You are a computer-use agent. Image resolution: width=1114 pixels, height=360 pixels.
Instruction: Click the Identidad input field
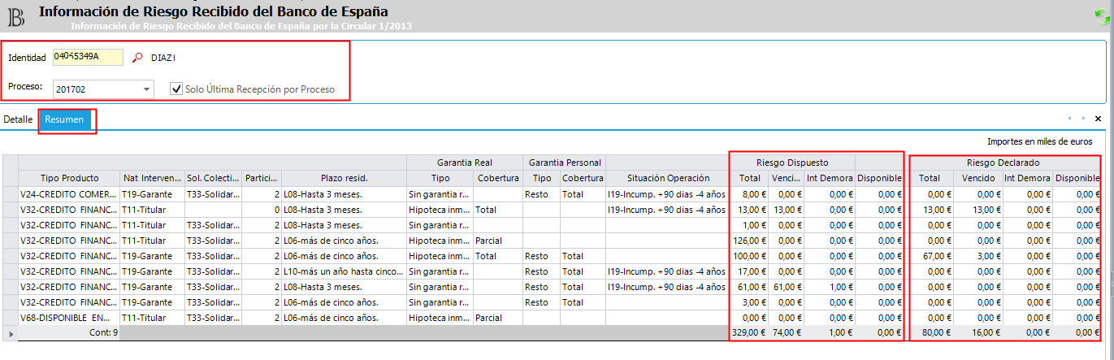pyautogui.click(x=88, y=57)
